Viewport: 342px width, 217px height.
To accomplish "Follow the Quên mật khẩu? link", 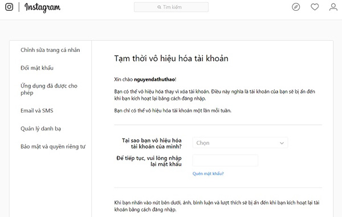I will [x=208, y=173].
